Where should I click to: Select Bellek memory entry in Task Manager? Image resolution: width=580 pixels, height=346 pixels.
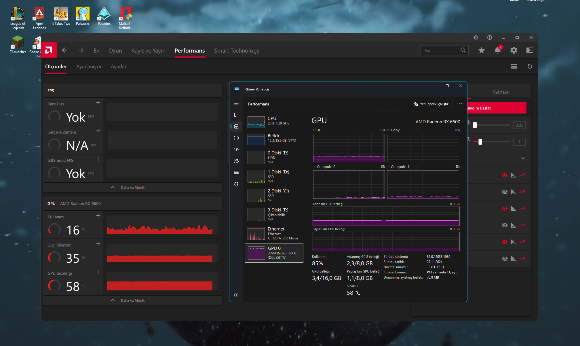(x=274, y=139)
